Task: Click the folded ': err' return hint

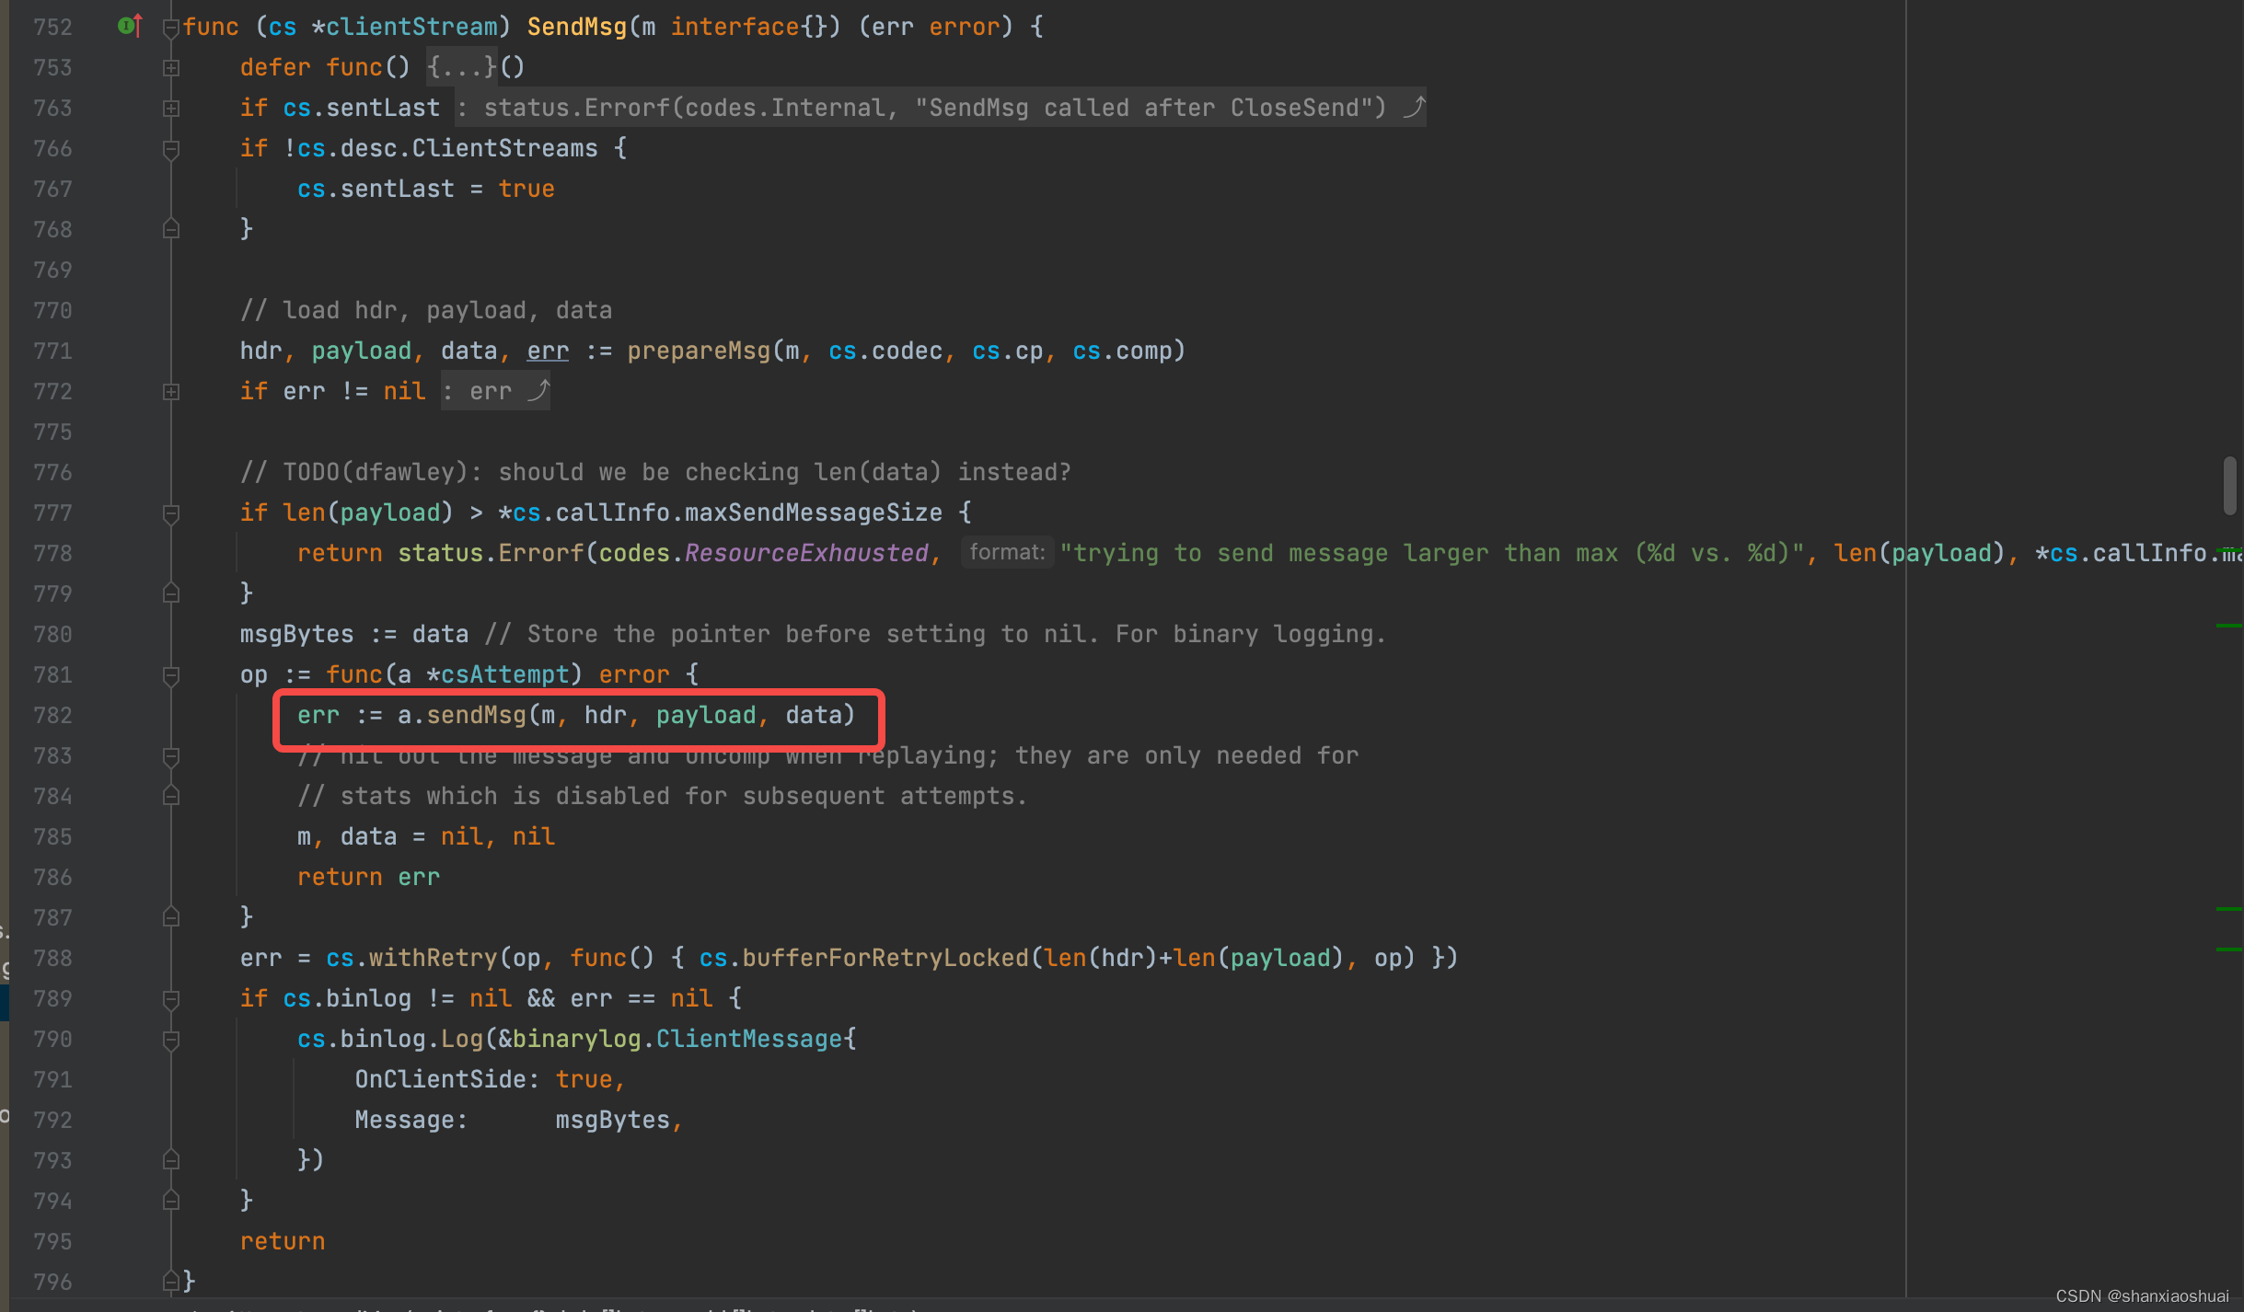Action: click(495, 391)
